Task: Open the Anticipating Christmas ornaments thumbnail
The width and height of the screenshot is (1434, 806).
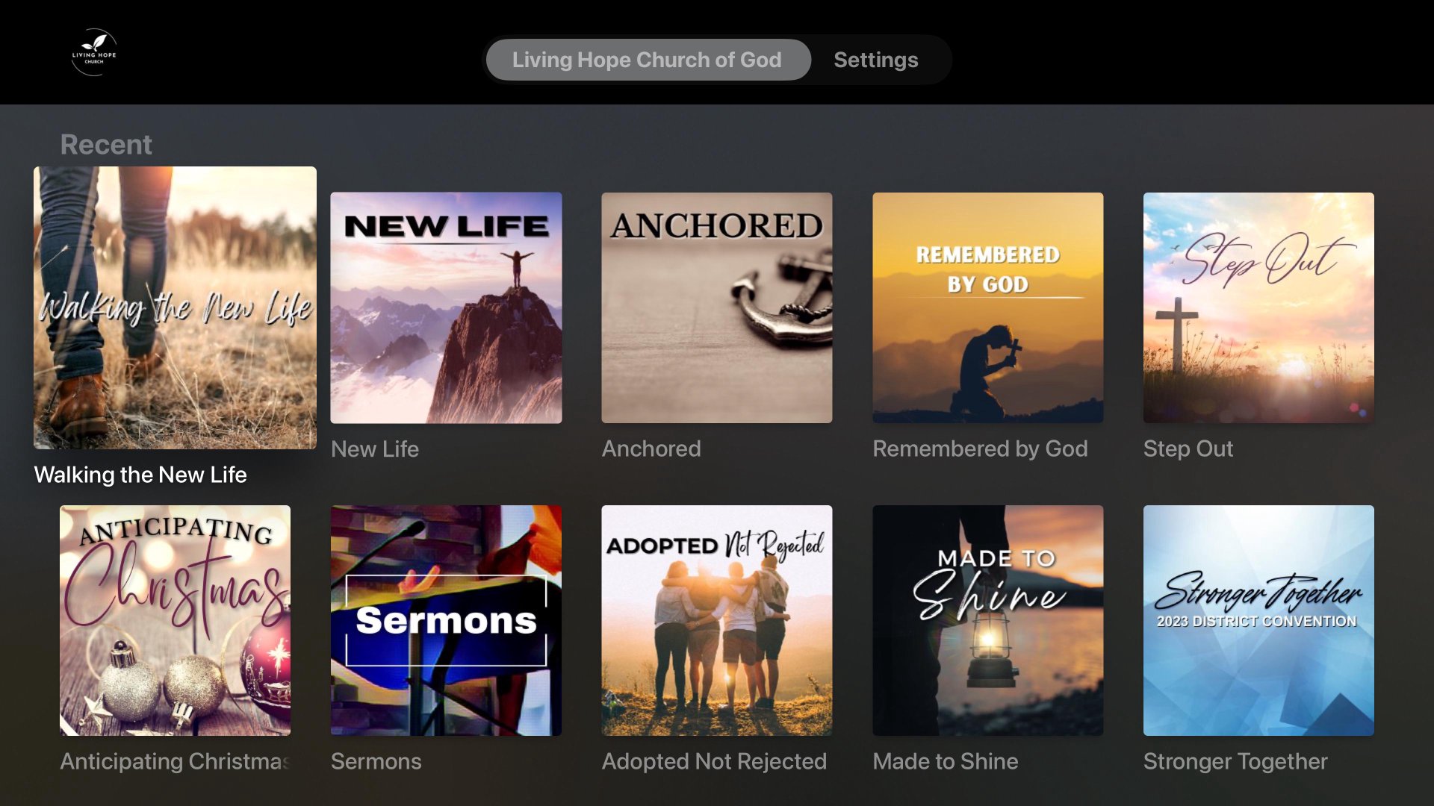Action: (175, 620)
